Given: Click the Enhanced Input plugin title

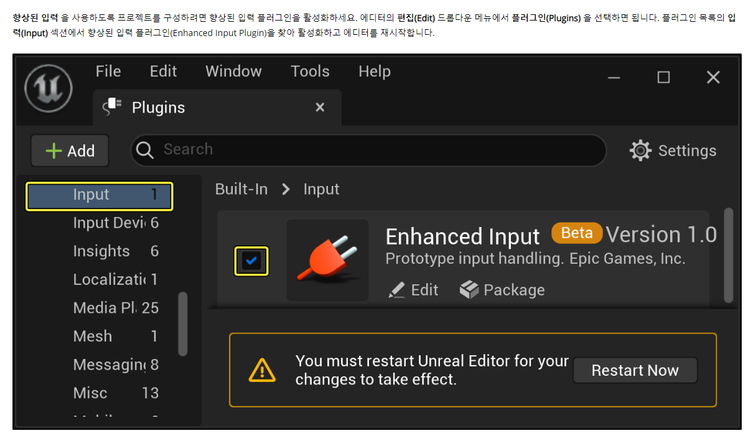Looking at the screenshot, I should point(462,236).
